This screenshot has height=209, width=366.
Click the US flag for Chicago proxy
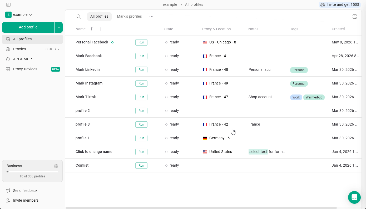[205, 42]
